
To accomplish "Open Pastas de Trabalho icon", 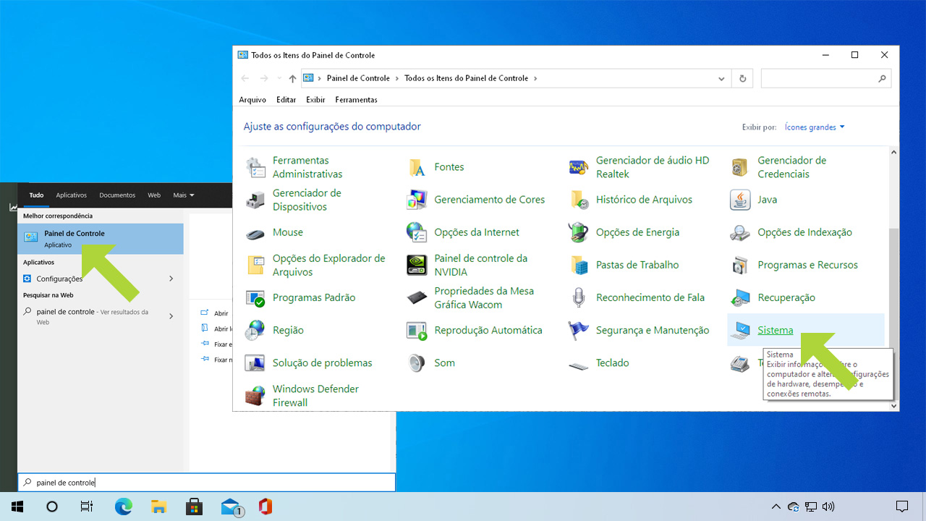I will click(x=579, y=265).
